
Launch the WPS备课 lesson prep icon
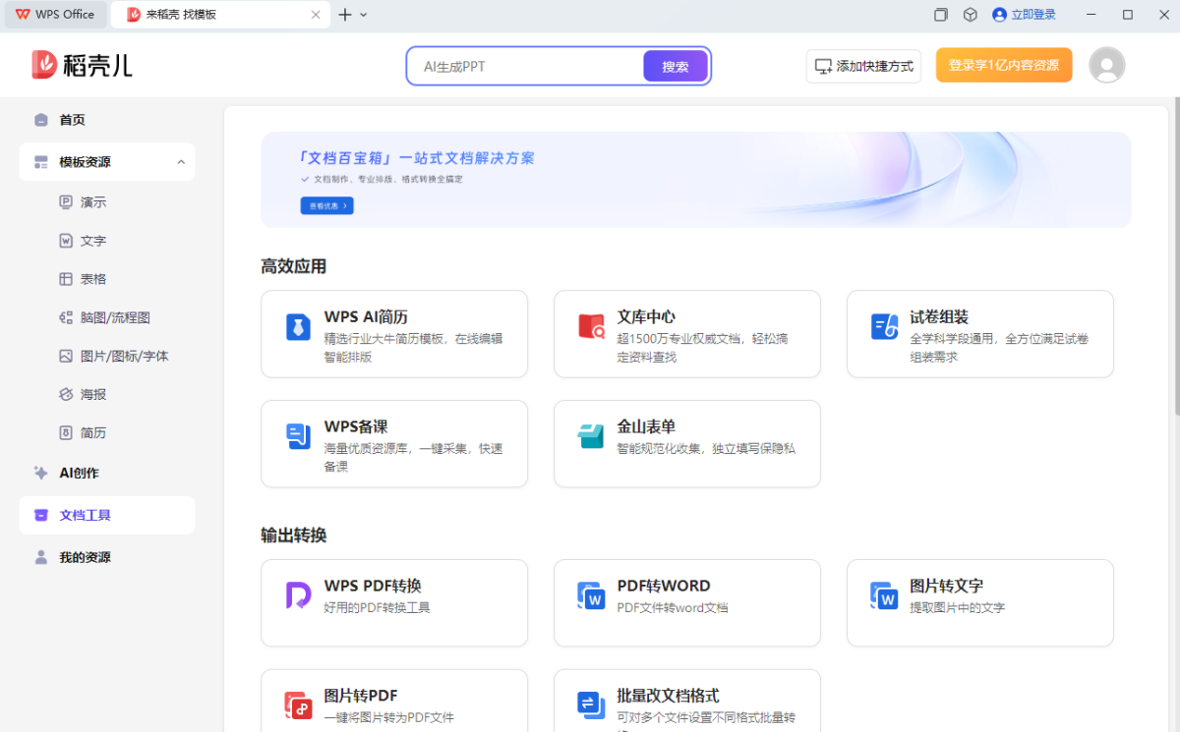pyautogui.click(x=298, y=437)
